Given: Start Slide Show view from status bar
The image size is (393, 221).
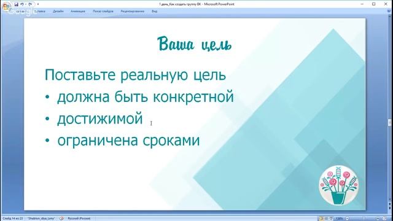Looking at the screenshot, I should [x=331, y=219].
